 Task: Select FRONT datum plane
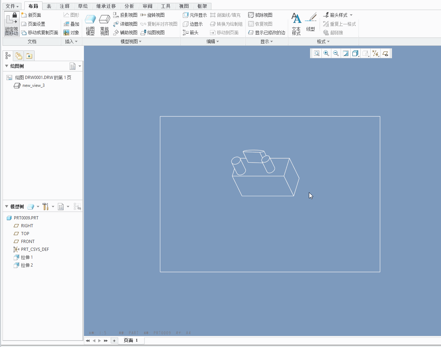pyautogui.click(x=24, y=242)
